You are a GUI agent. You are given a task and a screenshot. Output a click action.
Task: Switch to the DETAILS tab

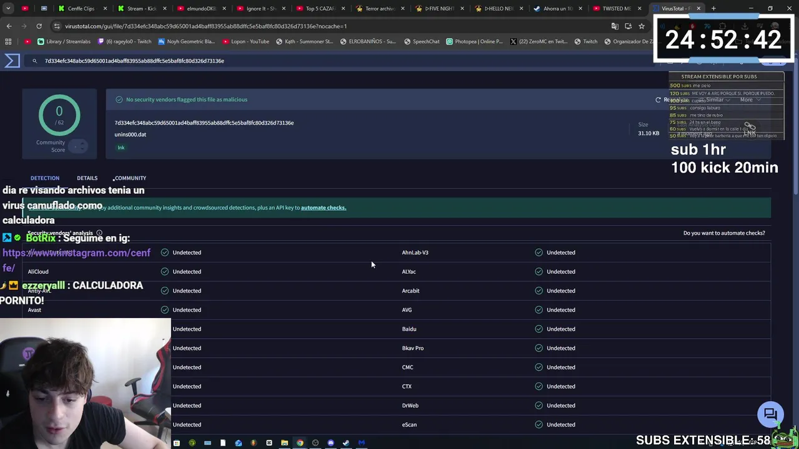87,178
